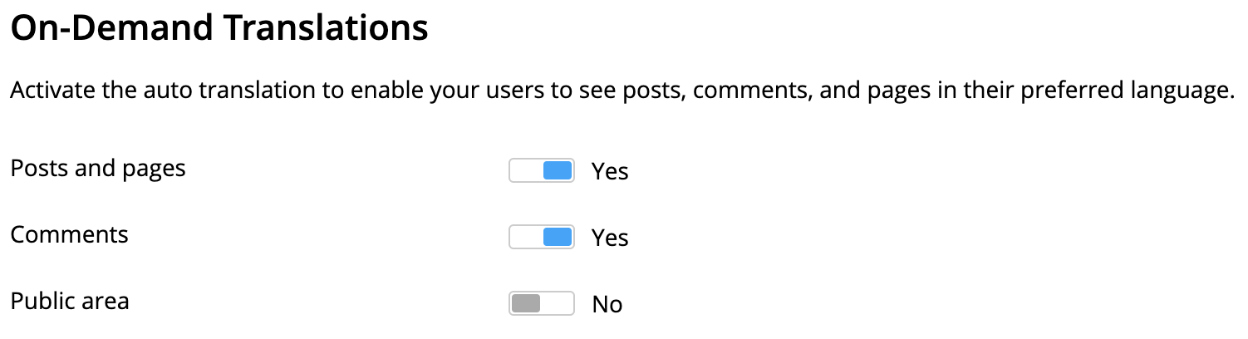Click "Yes" beside the Comments toggle
The width and height of the screenshot is (1248, 339).
[610, 238]
